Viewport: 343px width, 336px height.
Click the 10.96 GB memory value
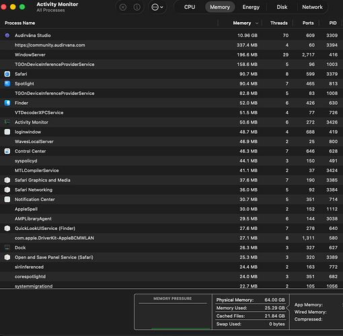(247, 36)
